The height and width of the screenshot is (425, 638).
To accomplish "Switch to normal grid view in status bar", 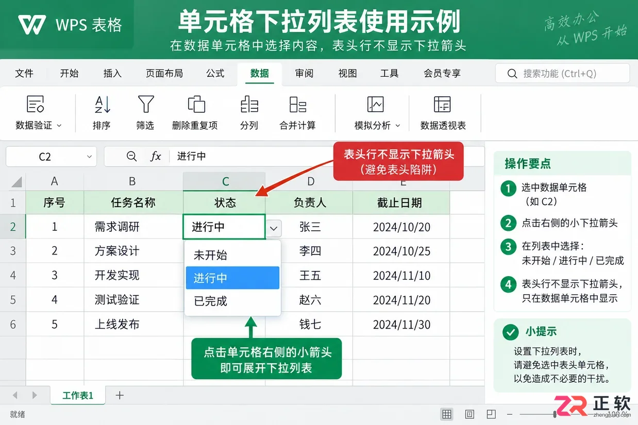I will (447, 414).
